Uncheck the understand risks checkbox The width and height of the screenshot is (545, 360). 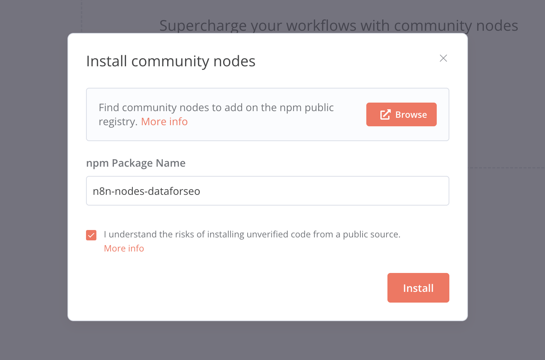(91, 235)
